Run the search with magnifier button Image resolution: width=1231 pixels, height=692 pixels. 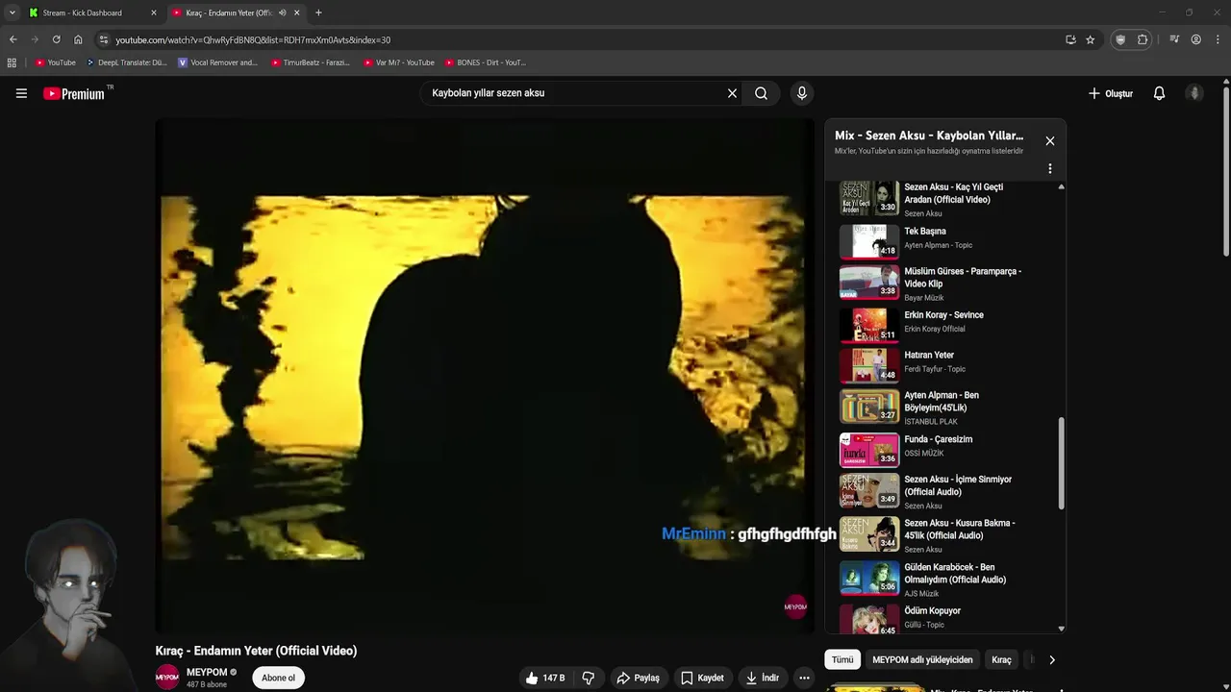pos(761,93)
